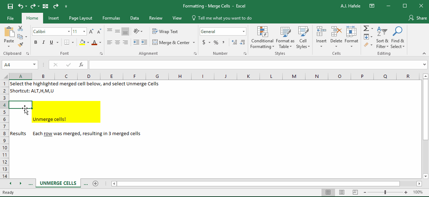This screenshot has width=429, height=197.
Task: Open the Font Color dropdown arrow
Action: (100, 42)
